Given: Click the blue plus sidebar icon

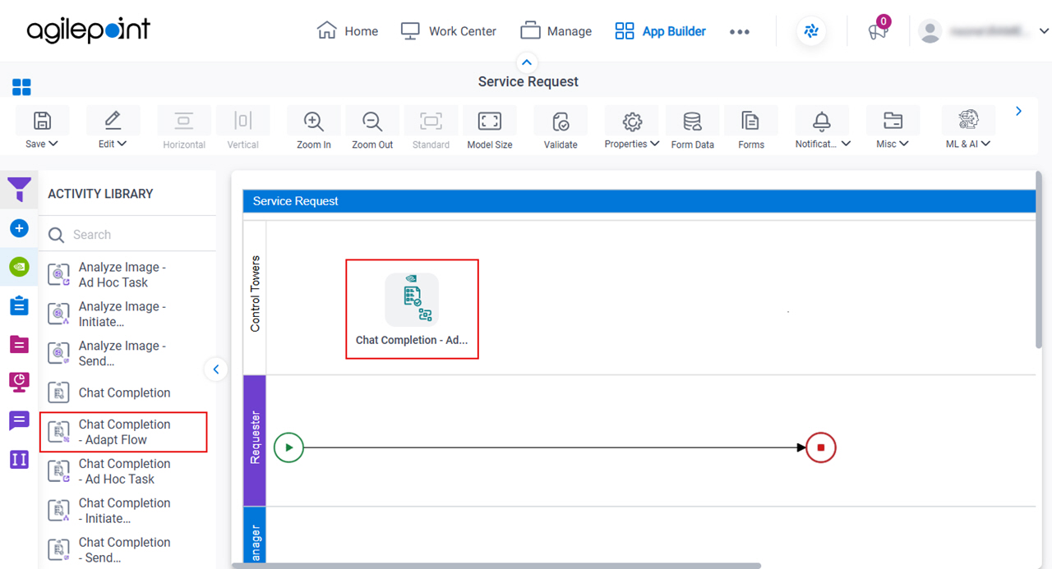Looking at the screenshot, I should point(19,228).
